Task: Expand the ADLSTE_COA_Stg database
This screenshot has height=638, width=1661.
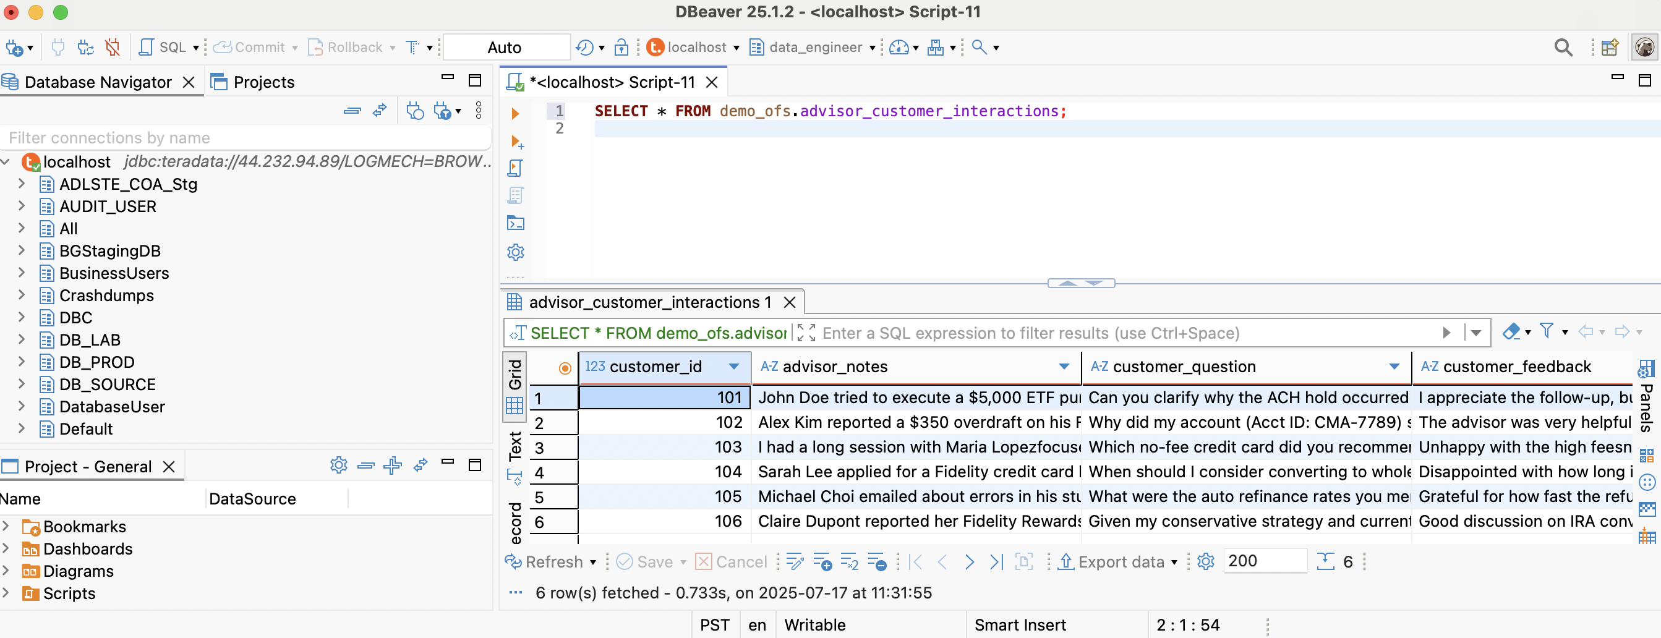Action: [x=21, y=184]
